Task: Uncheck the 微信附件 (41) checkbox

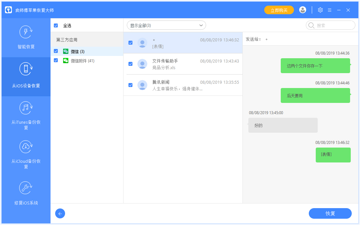Action: click(56, 61)
